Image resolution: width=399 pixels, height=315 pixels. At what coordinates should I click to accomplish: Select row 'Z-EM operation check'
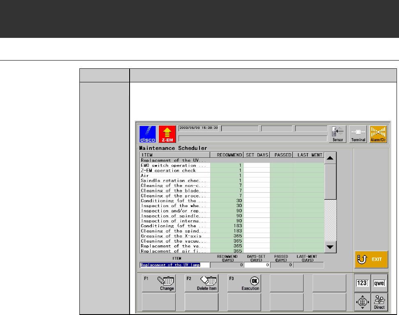[x=232, y=170]
